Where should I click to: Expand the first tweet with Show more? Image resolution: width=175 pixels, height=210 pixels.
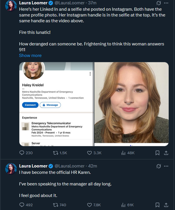coord(30,56)
